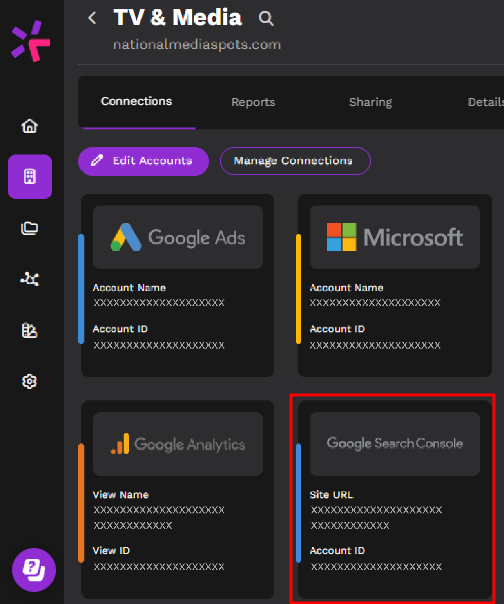Image resolution: width=504 pixels, height=604 pixels.
Task: Click the Account ID label under Google Ads
Action: (x=120, y=329)
